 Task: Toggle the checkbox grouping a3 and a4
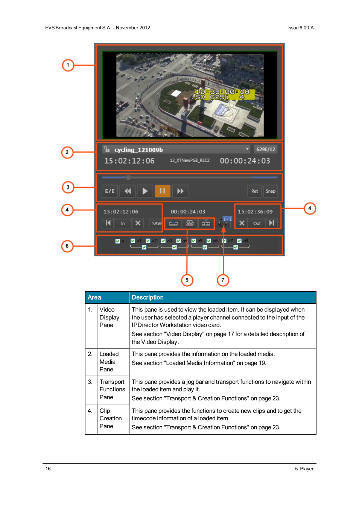[x=175, y=247]
